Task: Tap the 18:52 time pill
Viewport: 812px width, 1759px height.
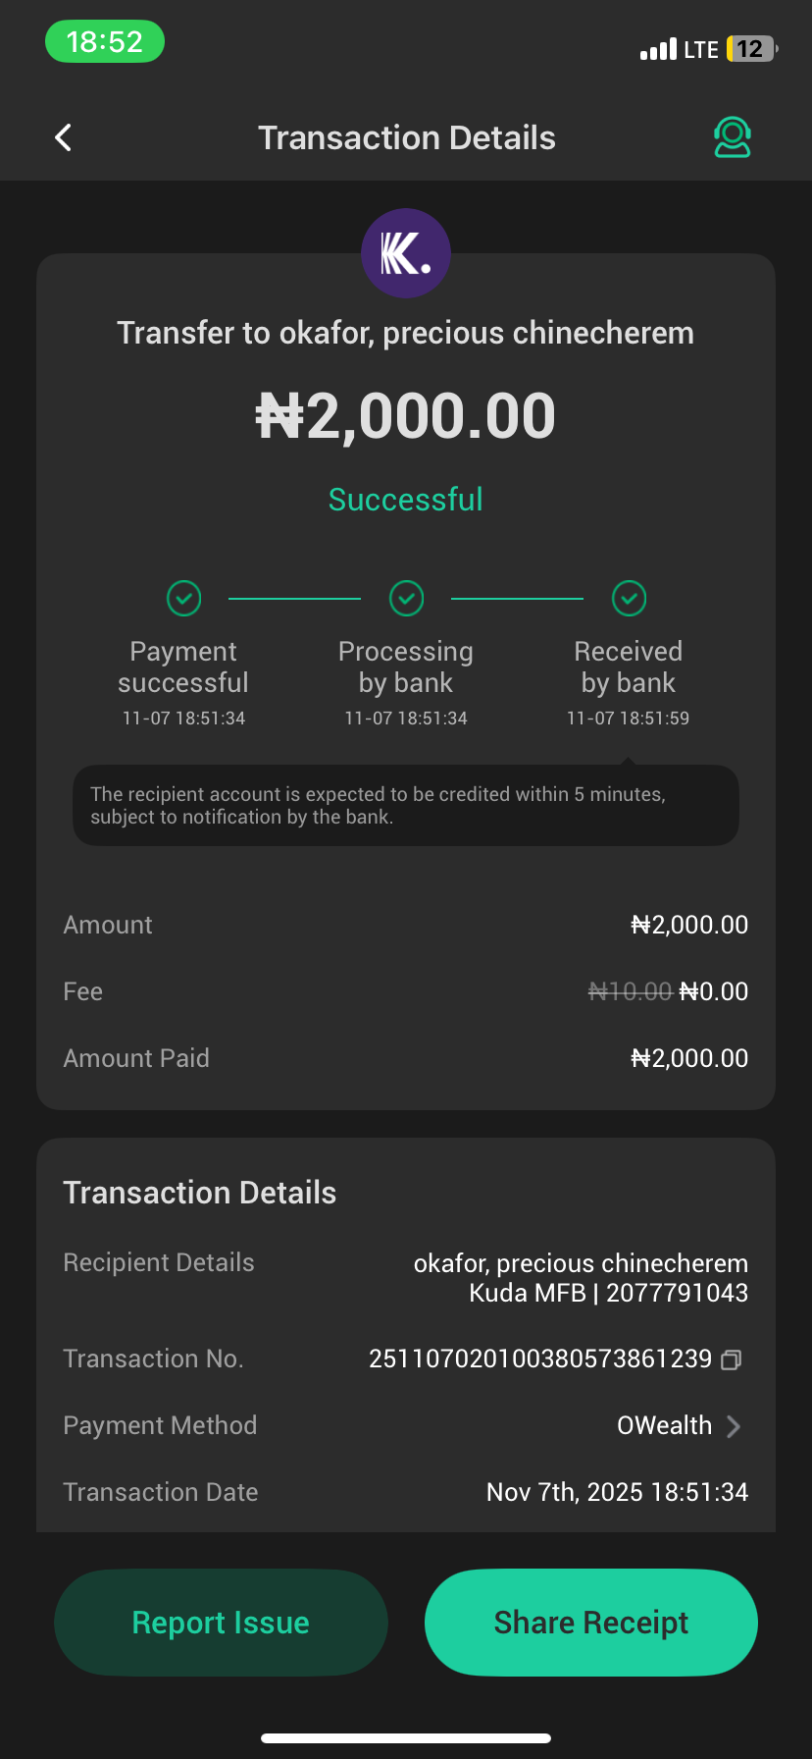Action: [x=105, y=42]
